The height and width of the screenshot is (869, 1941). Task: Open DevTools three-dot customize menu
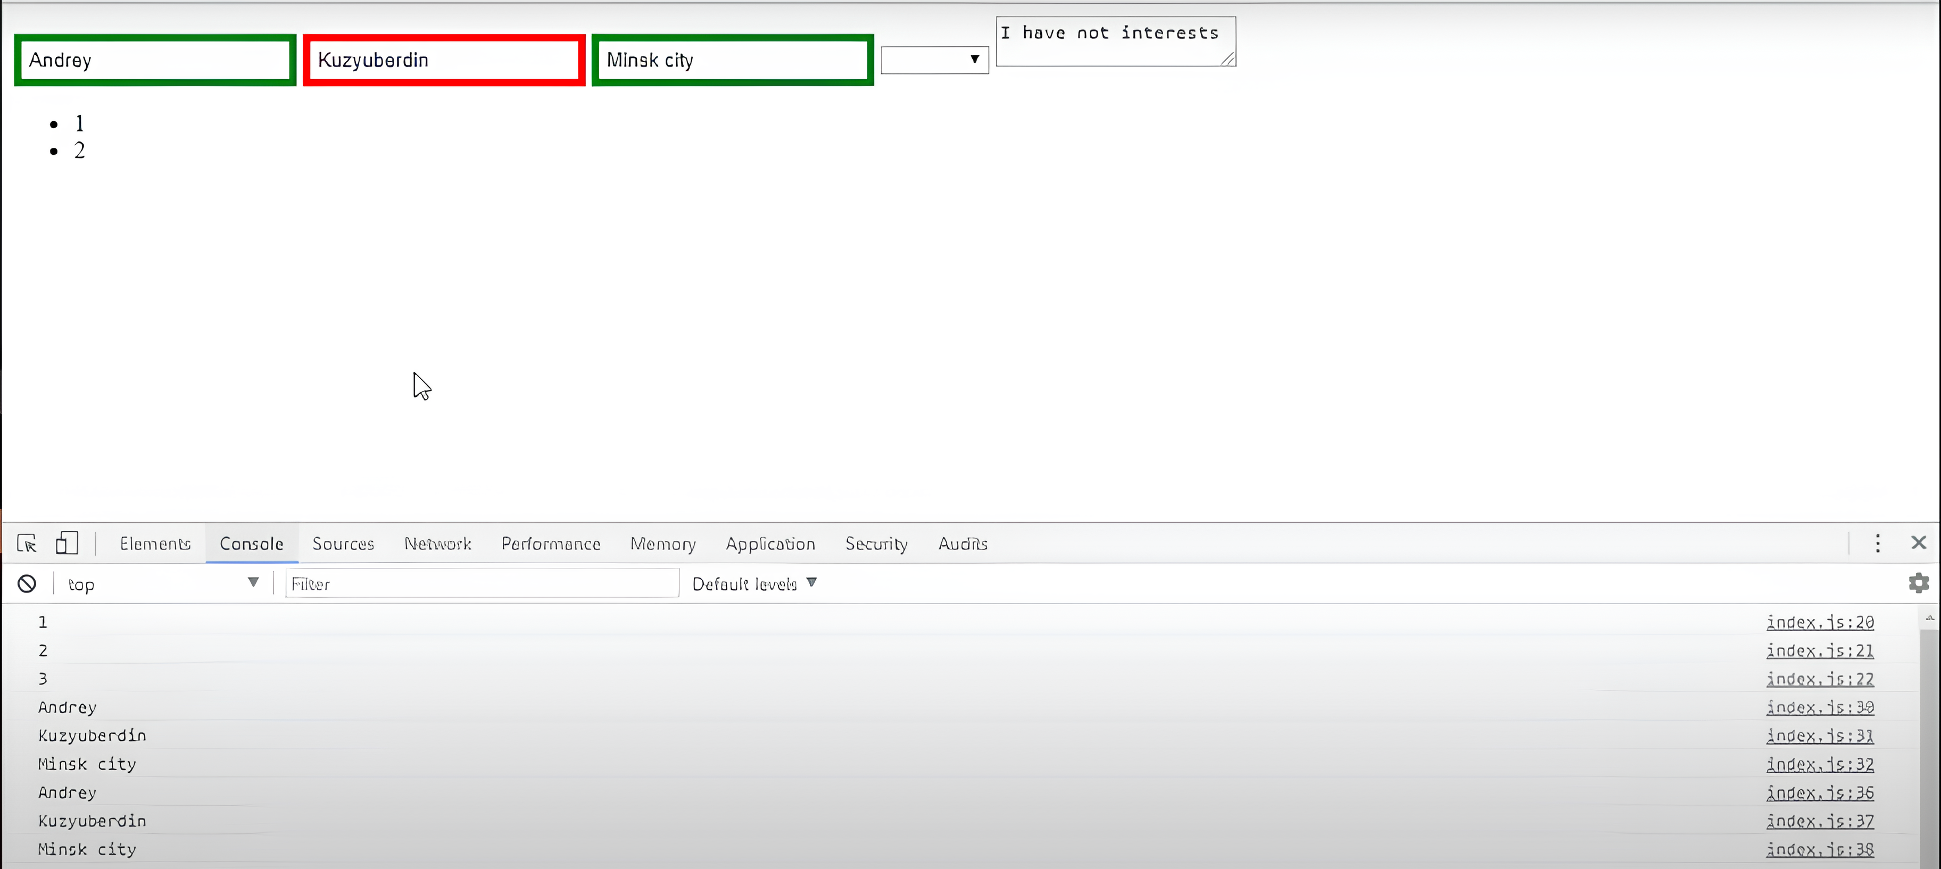coord(1877,543)
